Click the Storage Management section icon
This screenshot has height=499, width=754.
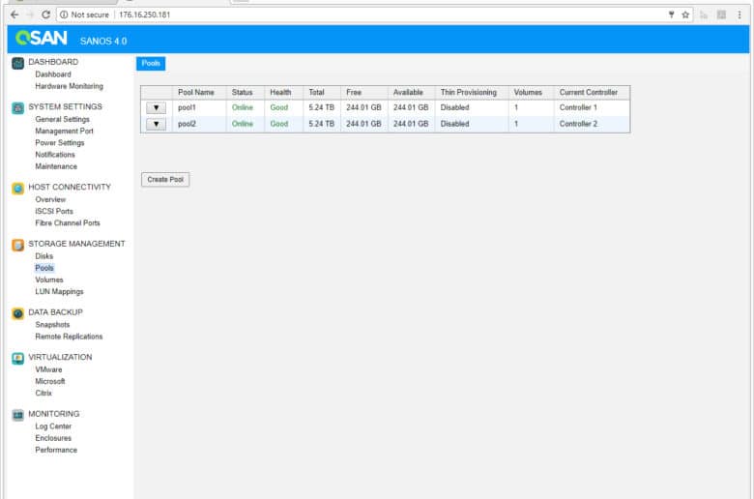17,246
